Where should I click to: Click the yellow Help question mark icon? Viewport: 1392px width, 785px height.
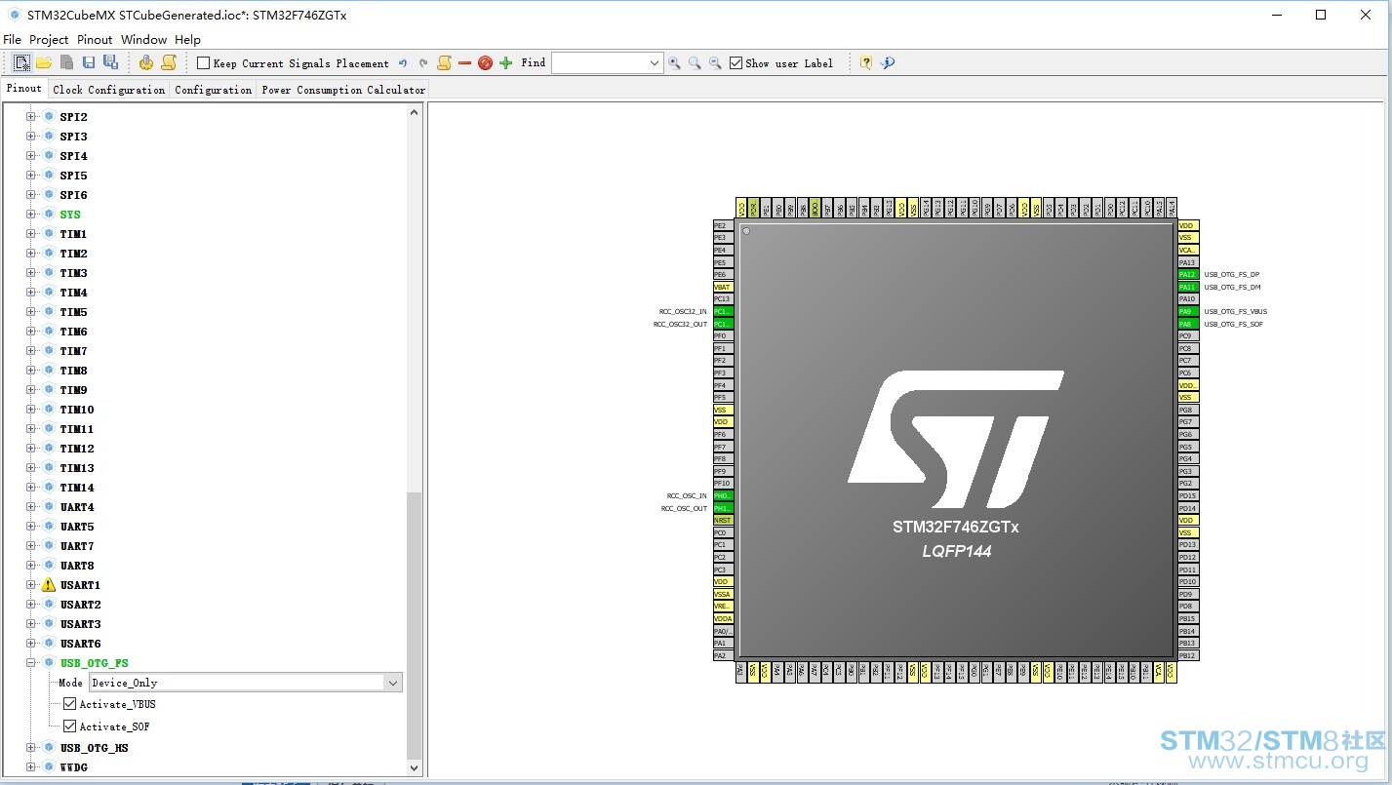coord(865,62)
